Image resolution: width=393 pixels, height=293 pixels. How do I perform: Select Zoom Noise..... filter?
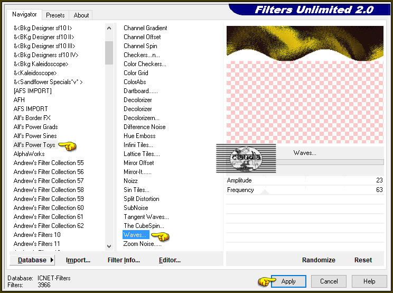click(143, 244)
